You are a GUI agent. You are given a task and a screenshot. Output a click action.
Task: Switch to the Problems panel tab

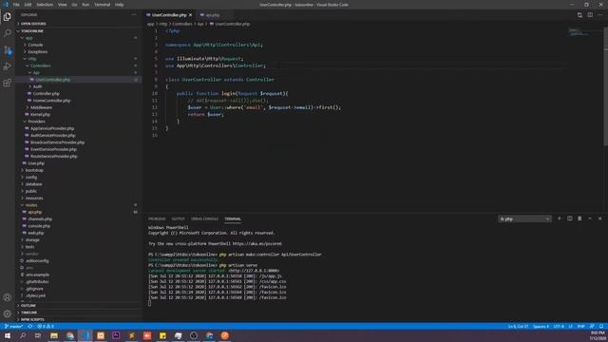[x=157, y=219]
